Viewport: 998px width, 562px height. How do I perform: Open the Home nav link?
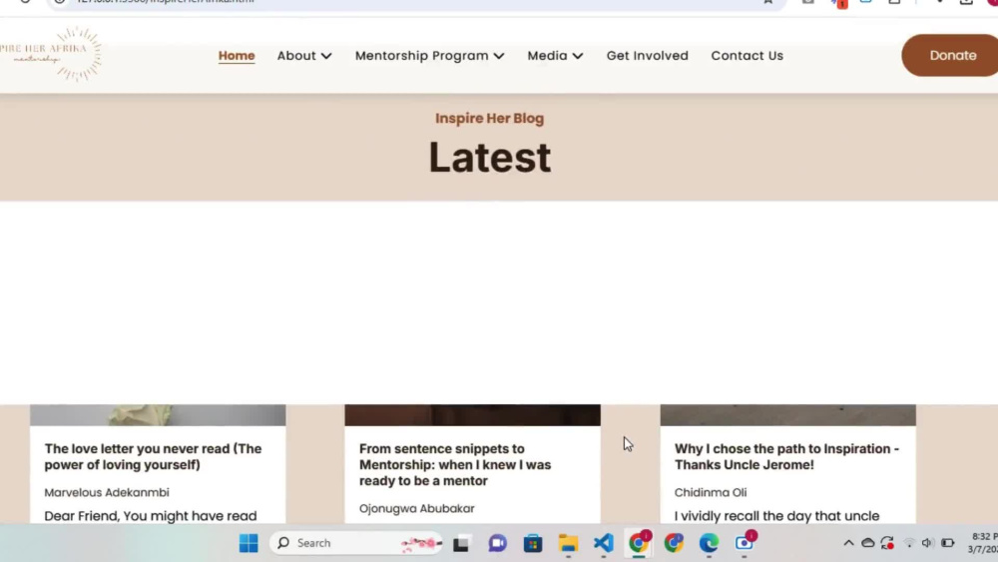(237, 56)
